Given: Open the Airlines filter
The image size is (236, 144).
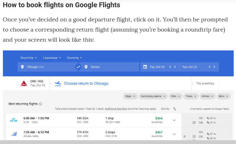Looking at the screenshot, I should click(x=207, y=96).
